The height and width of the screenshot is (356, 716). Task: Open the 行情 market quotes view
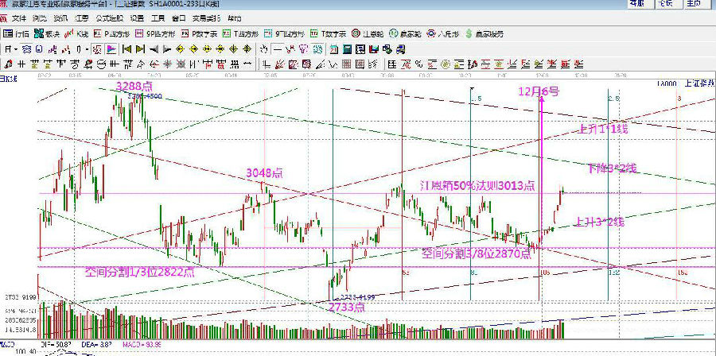click(16, 34)
